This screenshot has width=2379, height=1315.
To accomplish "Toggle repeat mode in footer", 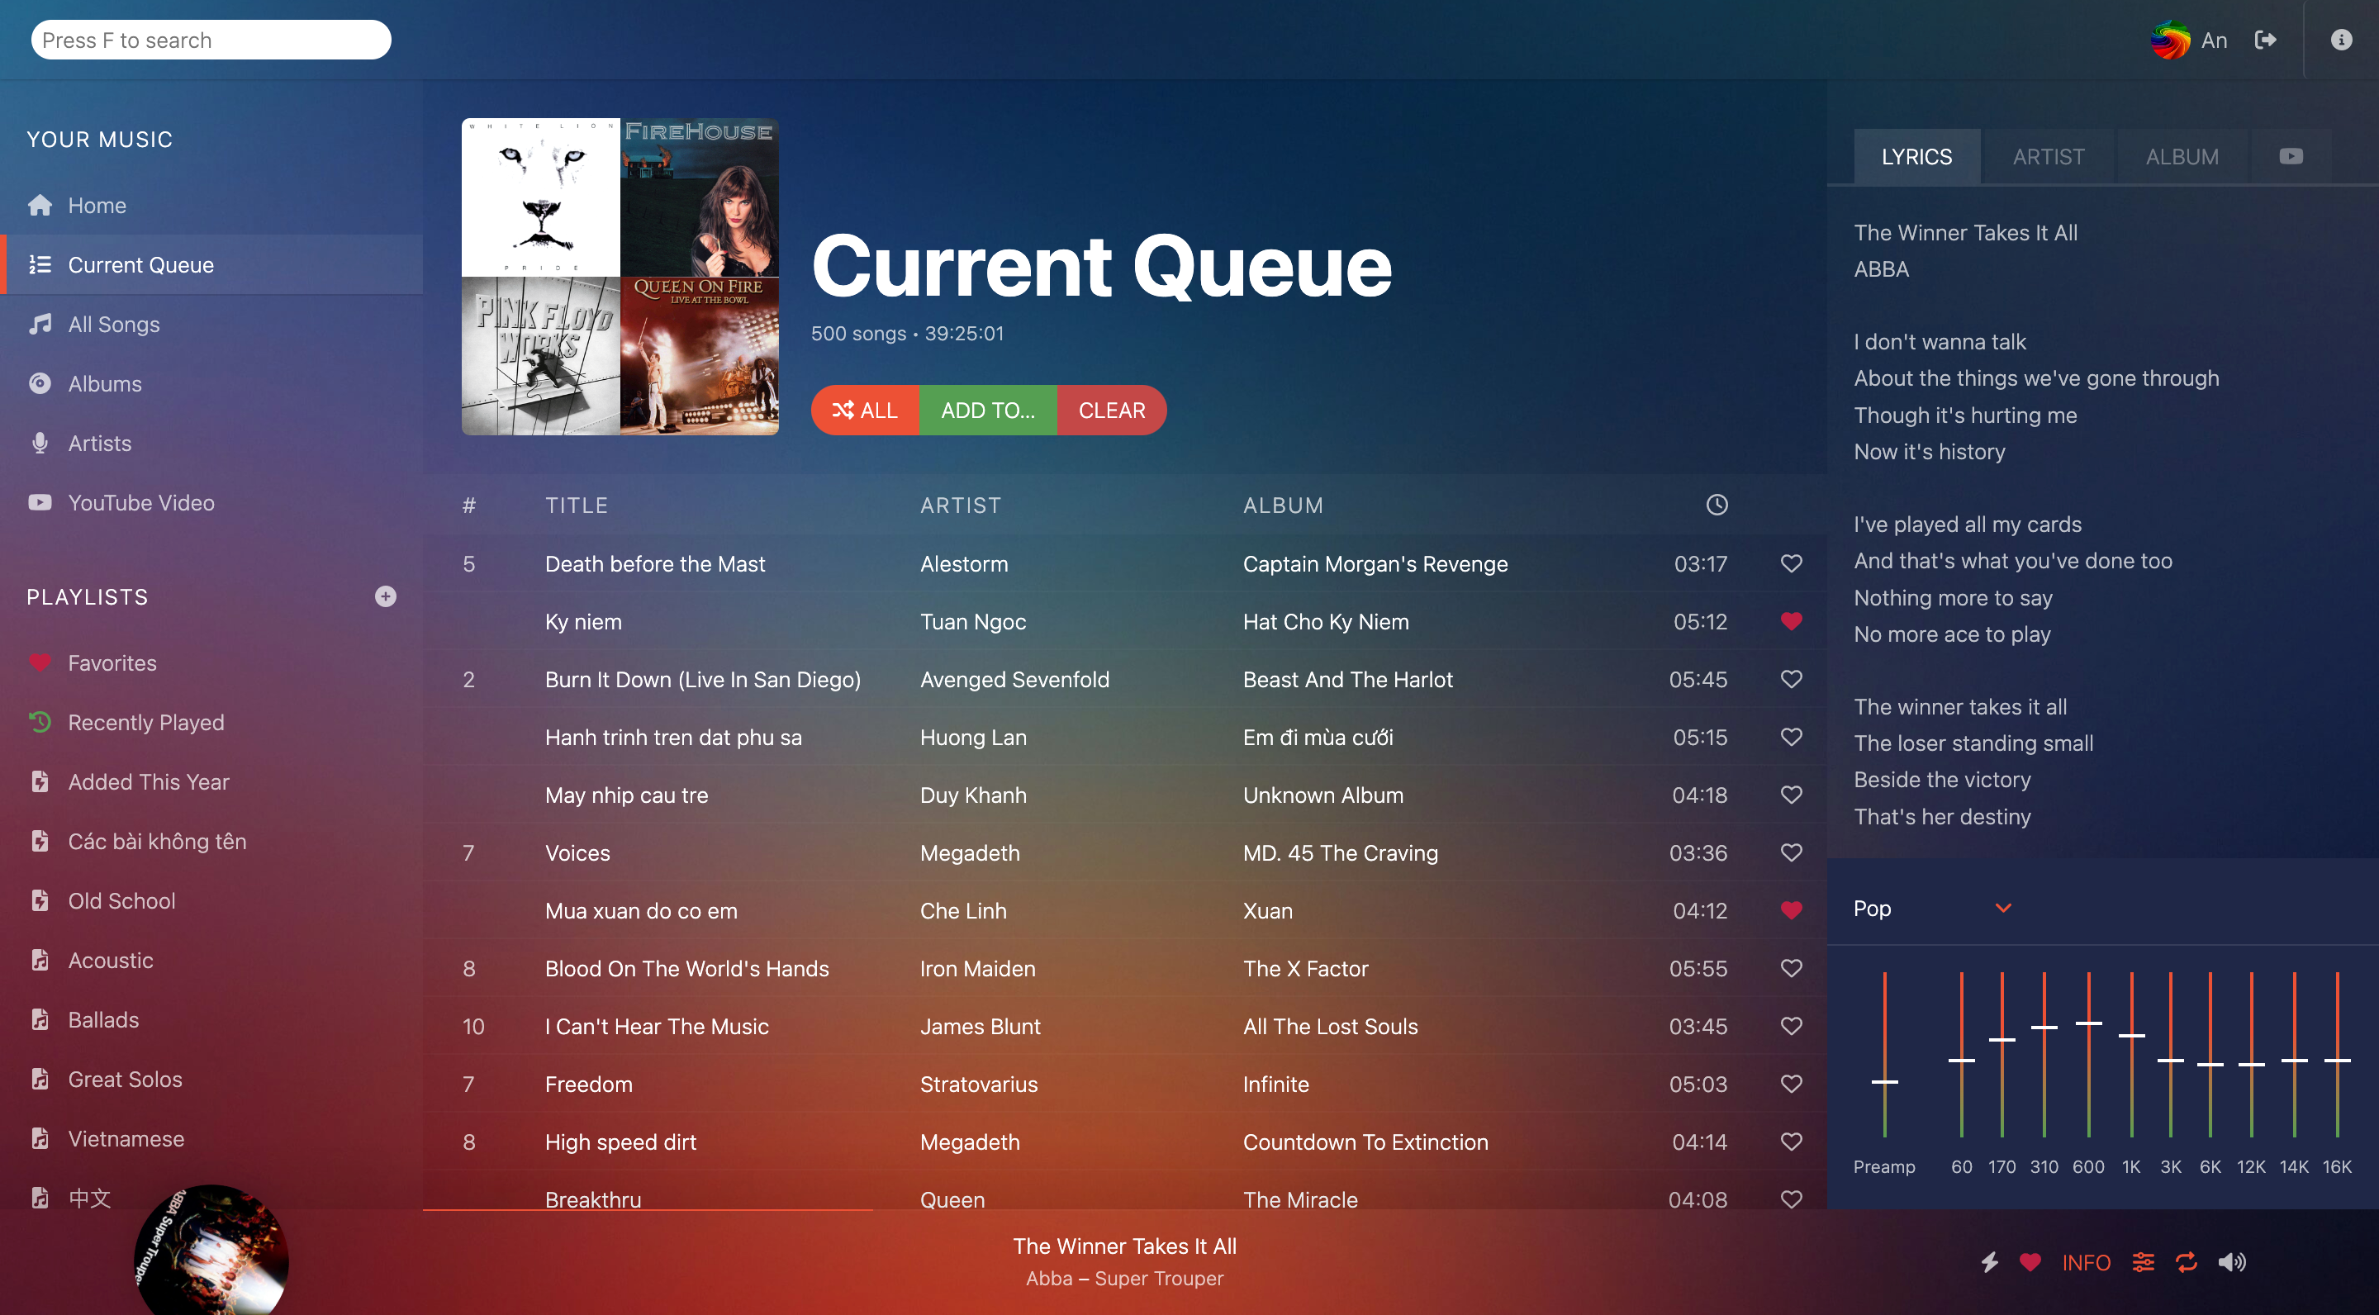I will point(2186,1262).
